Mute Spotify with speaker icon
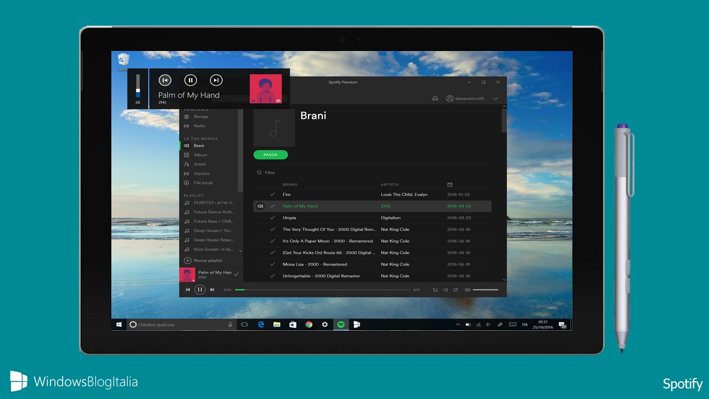The width and height of the screenshot is (709, 399). (467, 290)
